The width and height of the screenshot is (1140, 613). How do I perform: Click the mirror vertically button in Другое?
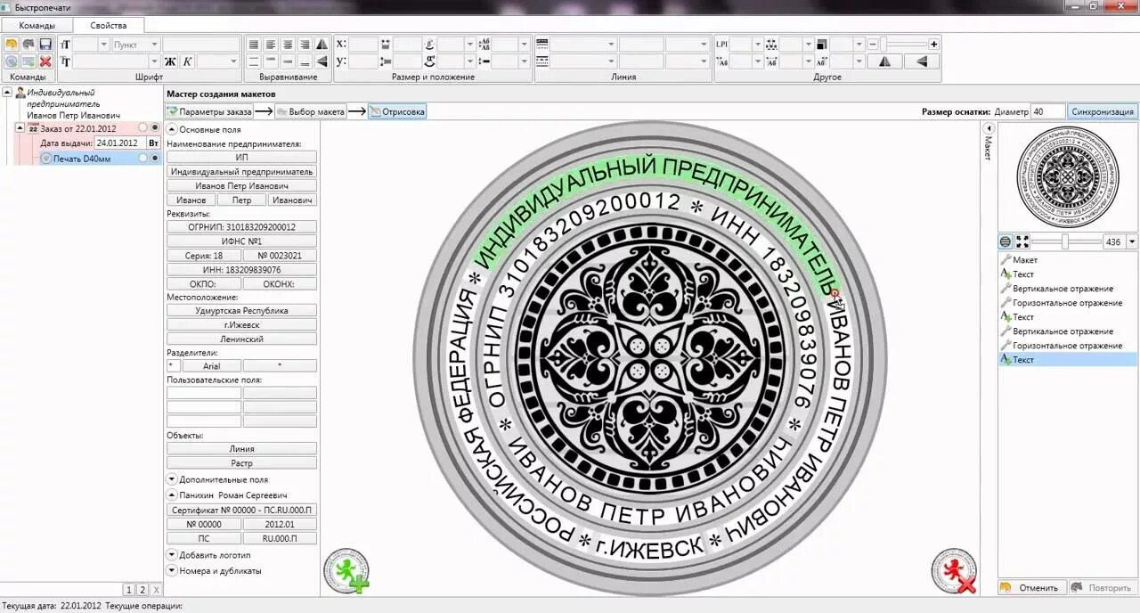point(922,61)
